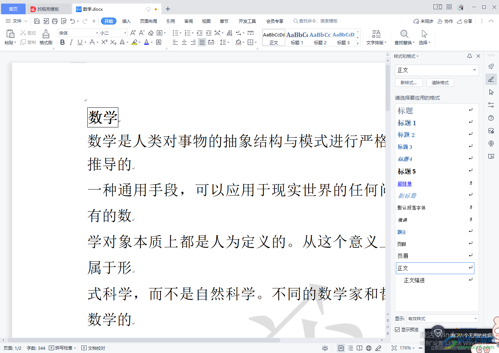
Task: Decrease paragraph indent icon
Action: click(200, 33)
